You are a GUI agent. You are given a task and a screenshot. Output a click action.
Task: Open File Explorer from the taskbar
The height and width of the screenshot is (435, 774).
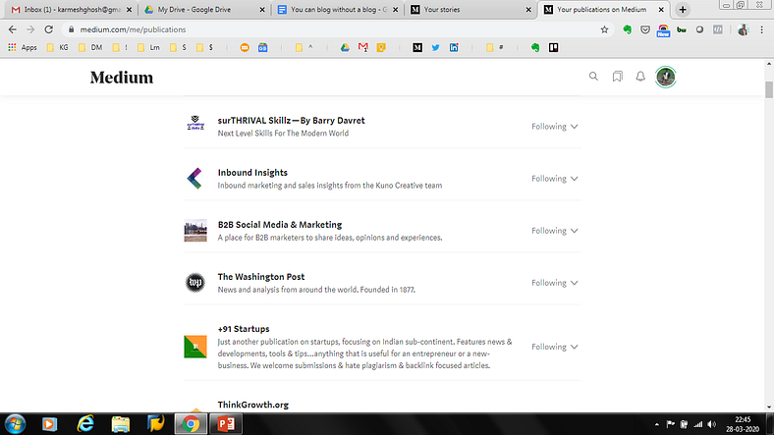coord(121,424)
